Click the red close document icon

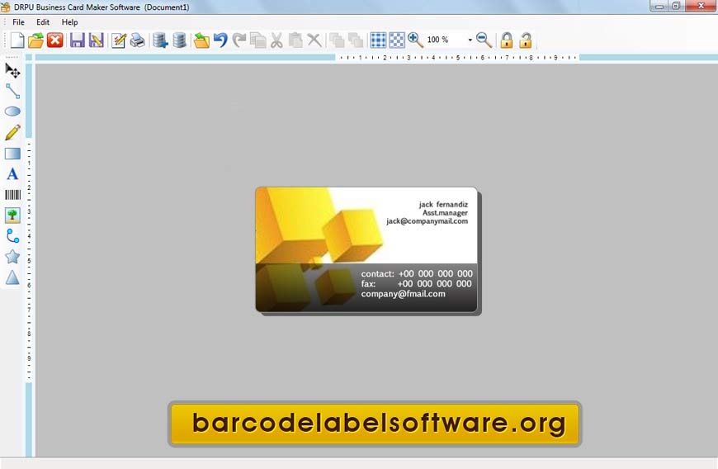(55, 40)
